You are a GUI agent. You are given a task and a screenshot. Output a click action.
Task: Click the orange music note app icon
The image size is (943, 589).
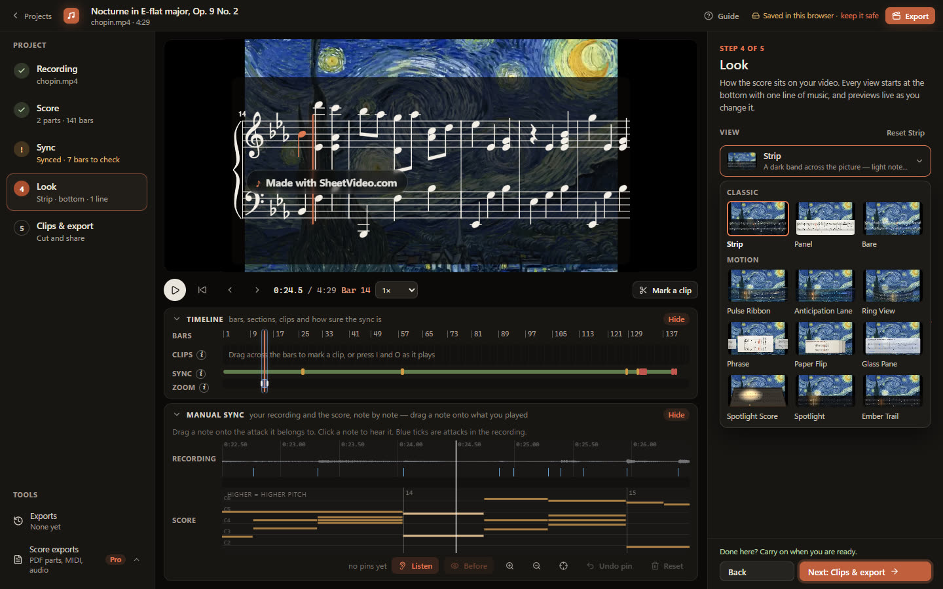71,16
